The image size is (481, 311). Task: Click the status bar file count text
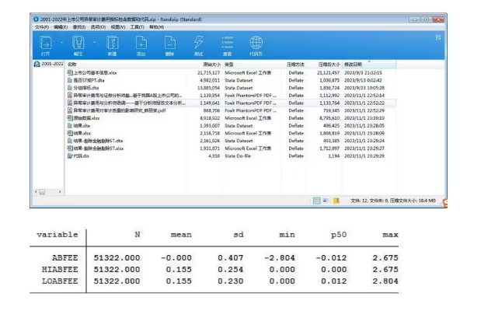(393, 201)
